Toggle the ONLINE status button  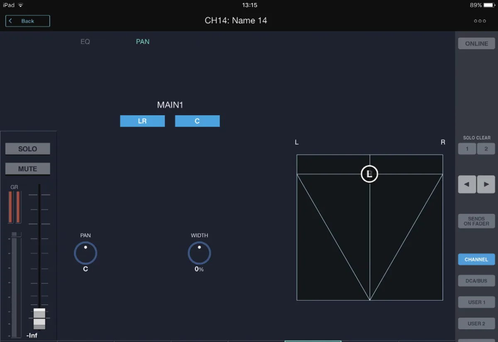(x=476, y=44)
